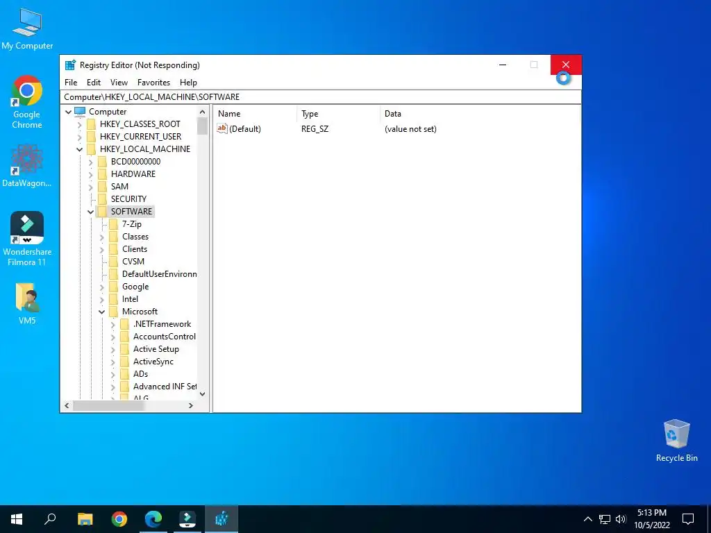
Task: Sort values by Name column header
Action: pos(255,114)
